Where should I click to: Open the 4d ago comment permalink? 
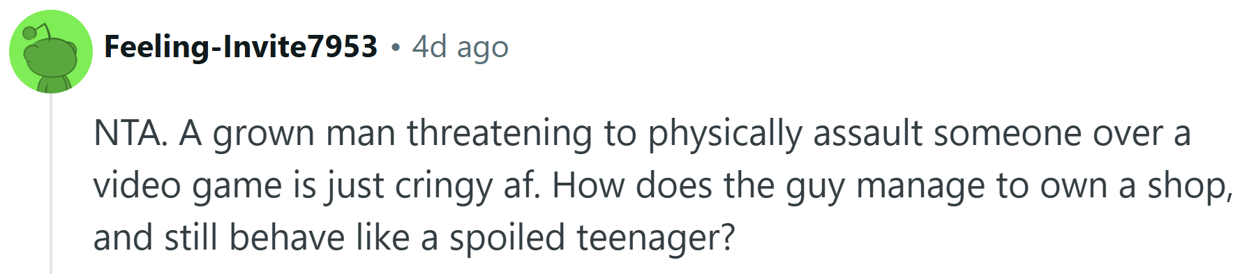[461, 47]
